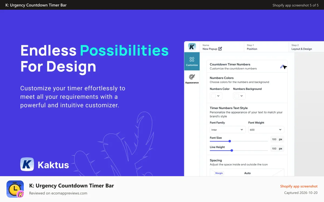Screen dimensions: 324x202
Task: Click the Margin label in Spacing box
Action: pyautogui.click(x=219, y=173)
